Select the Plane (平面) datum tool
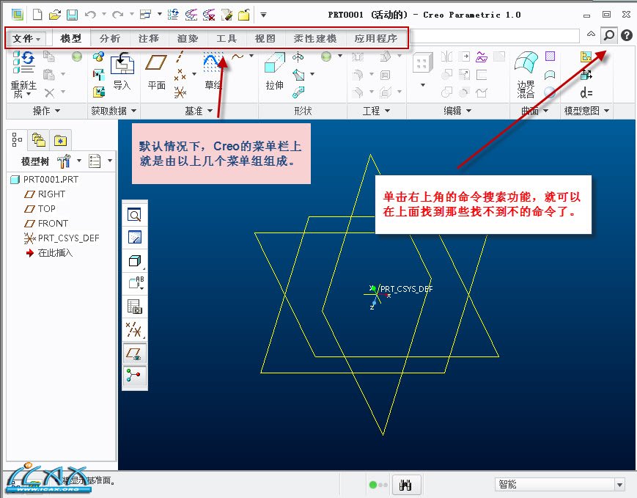Image resolution: width=637 pixels, height=498 pixels. click(x=156, y=72)
